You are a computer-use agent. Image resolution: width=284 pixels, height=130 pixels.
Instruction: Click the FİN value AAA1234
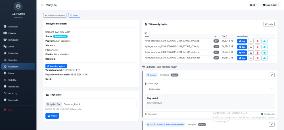[x=55, y=50]
